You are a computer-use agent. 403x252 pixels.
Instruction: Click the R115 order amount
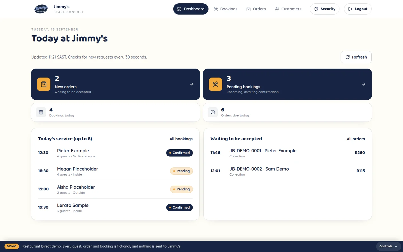click(360, 171)
